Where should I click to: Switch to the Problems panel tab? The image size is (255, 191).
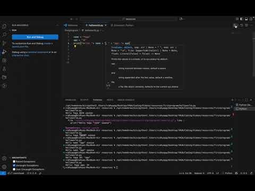(71, 100)
